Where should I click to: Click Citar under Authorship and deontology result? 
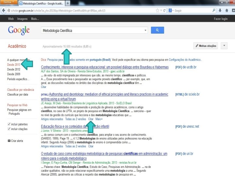pyautogui.click(x=91, y=119)
